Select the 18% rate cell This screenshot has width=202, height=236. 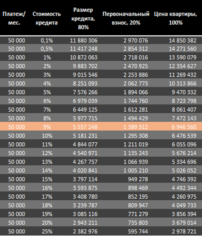(47, 206)
